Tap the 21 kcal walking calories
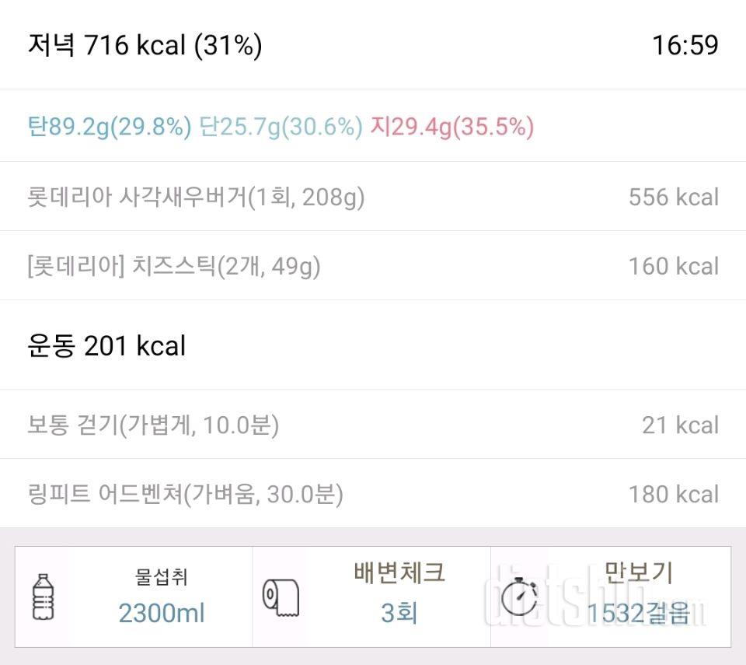The height and width of the screenshot is (665, 746). tap(681, 425)
